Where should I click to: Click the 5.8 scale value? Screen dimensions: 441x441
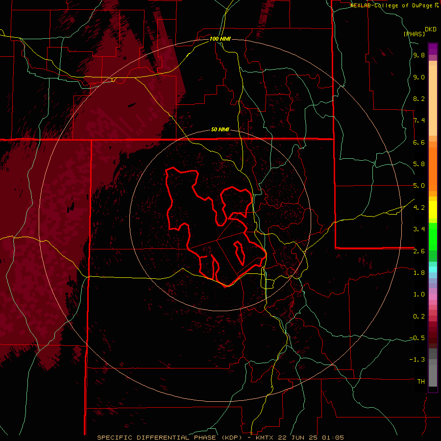419,164
